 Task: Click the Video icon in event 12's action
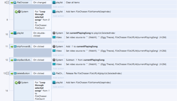tap(54, 64)
